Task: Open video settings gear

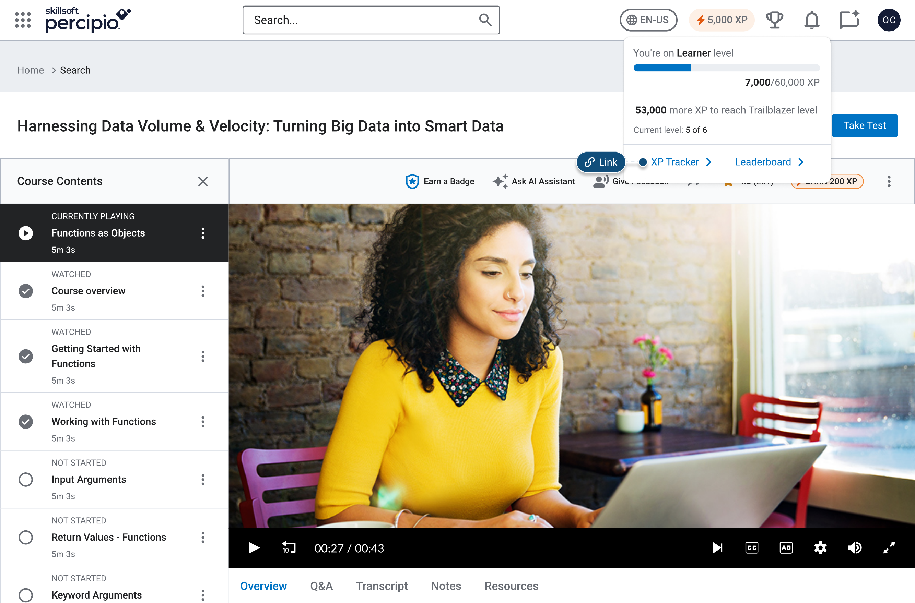Action: (820, 547)
